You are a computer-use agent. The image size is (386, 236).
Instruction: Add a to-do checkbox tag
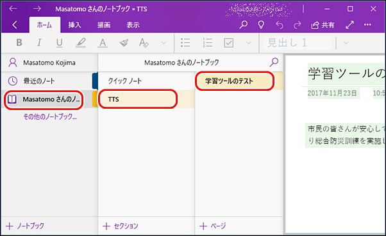[229, 43]
